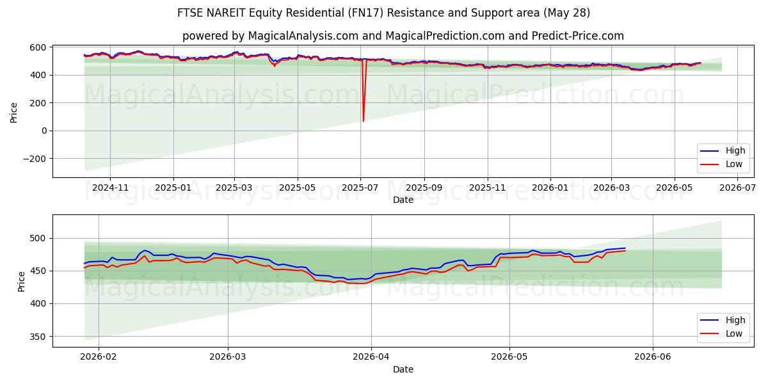Viewport: 768px width, 384px height.
Task: Click the 2026-05 date label on upper chart
Action: point(674,188)
